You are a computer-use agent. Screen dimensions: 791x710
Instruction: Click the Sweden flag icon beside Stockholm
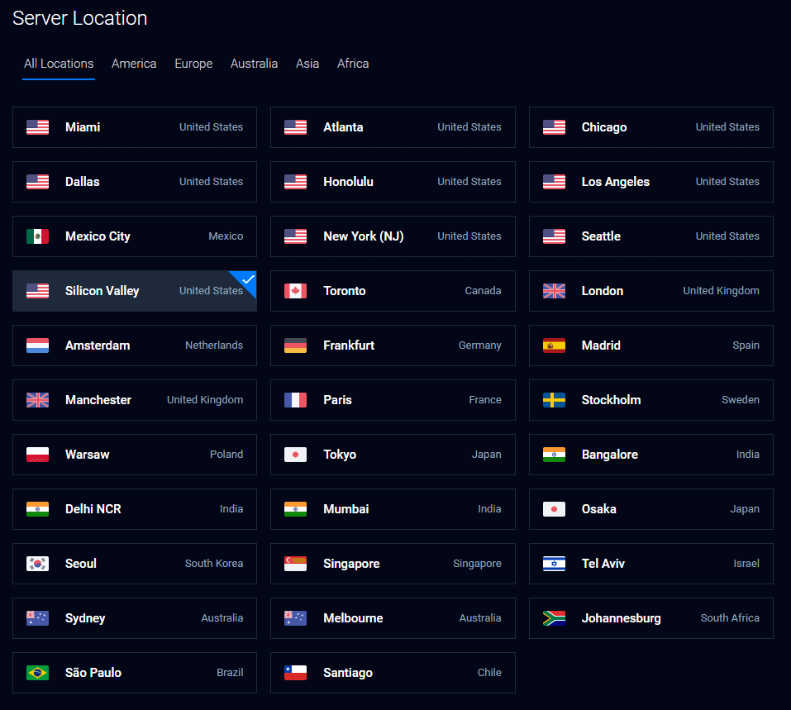tap(554, 400)
